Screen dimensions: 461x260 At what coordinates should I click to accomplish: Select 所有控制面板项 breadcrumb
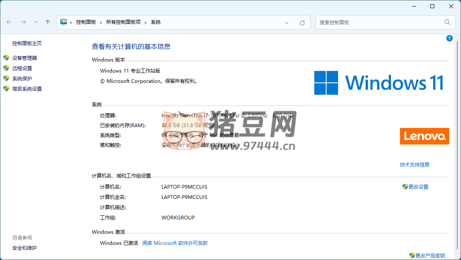[x=123, y=22]
